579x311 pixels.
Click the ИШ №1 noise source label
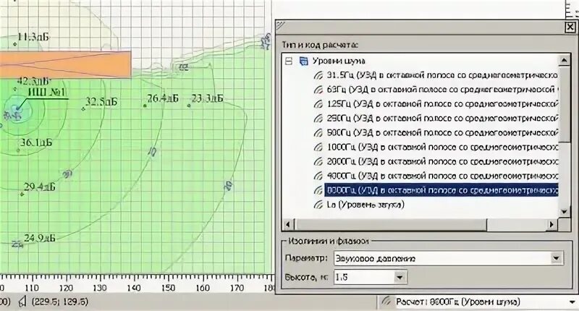click(x=46, y=92)
